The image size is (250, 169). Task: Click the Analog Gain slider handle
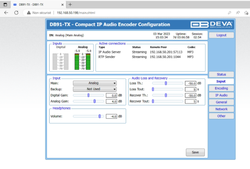pos(95,101)
